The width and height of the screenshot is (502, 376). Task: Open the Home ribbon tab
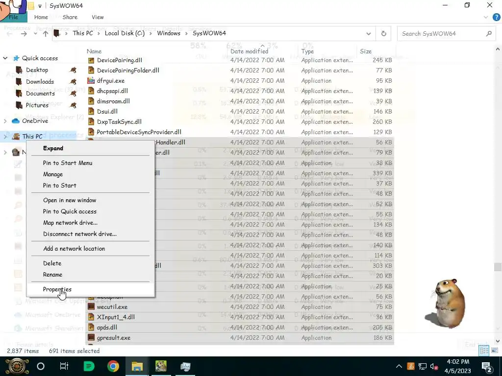(41, 17)
